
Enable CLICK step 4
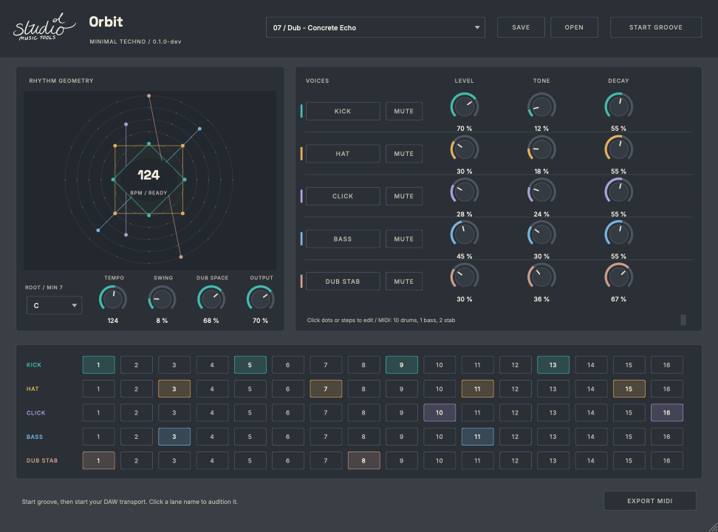[212, 412]
